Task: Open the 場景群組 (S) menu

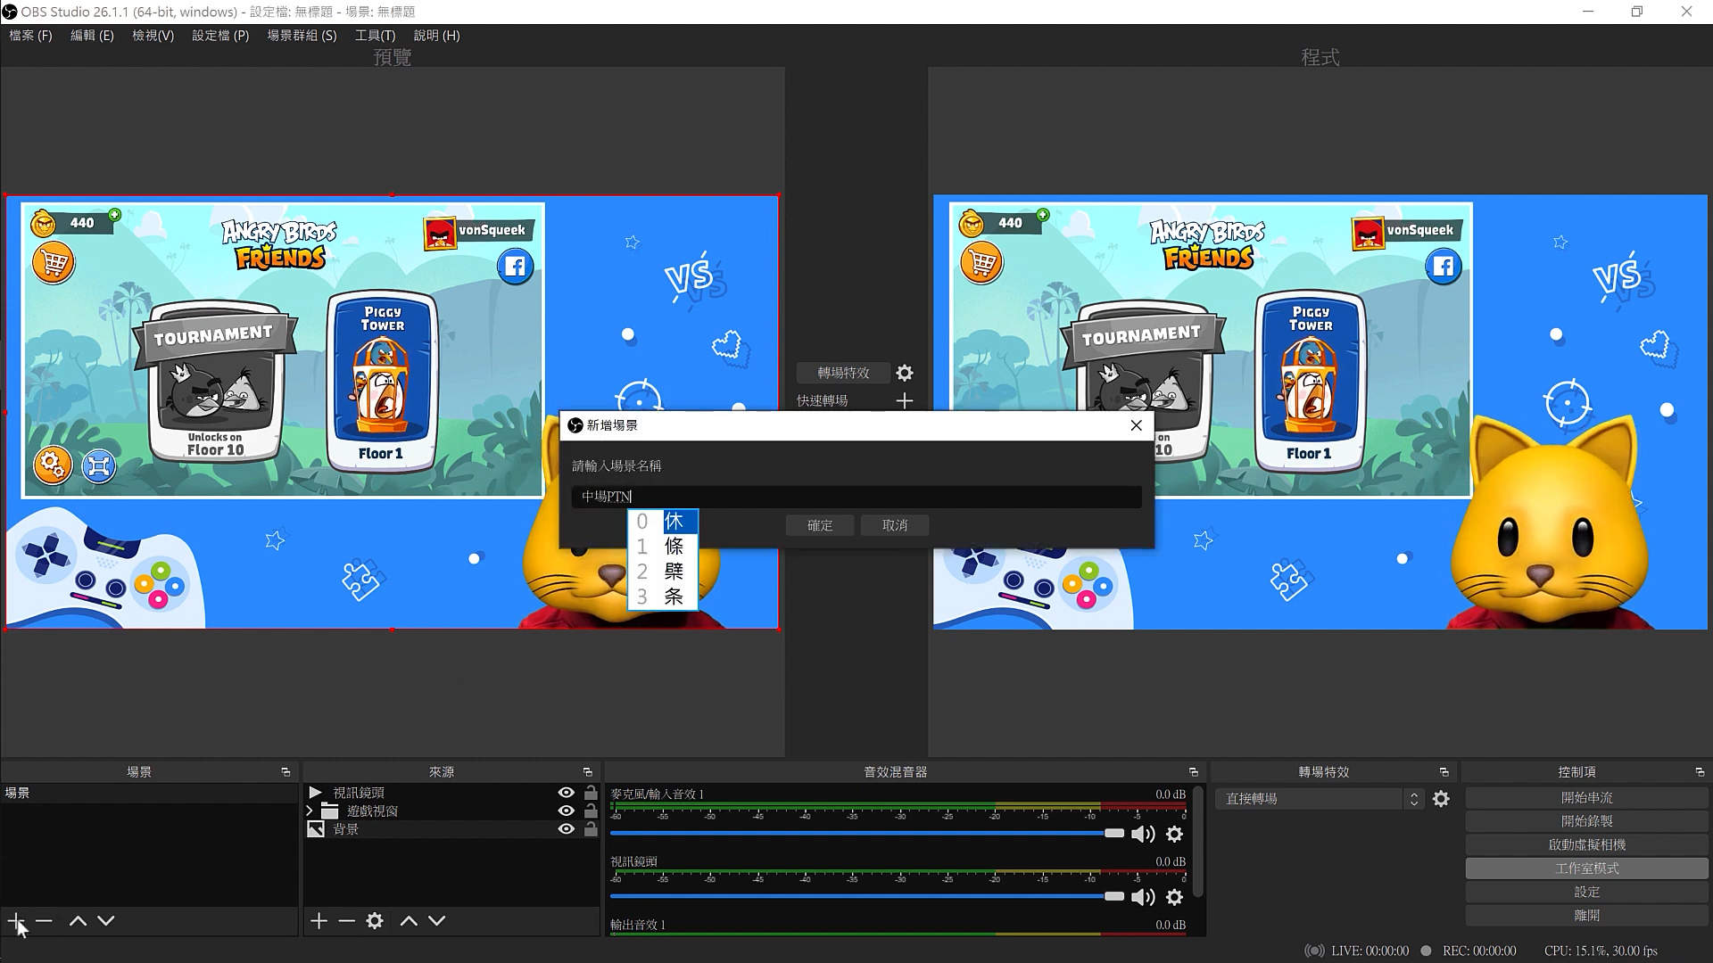Action: tap(302, 36)
